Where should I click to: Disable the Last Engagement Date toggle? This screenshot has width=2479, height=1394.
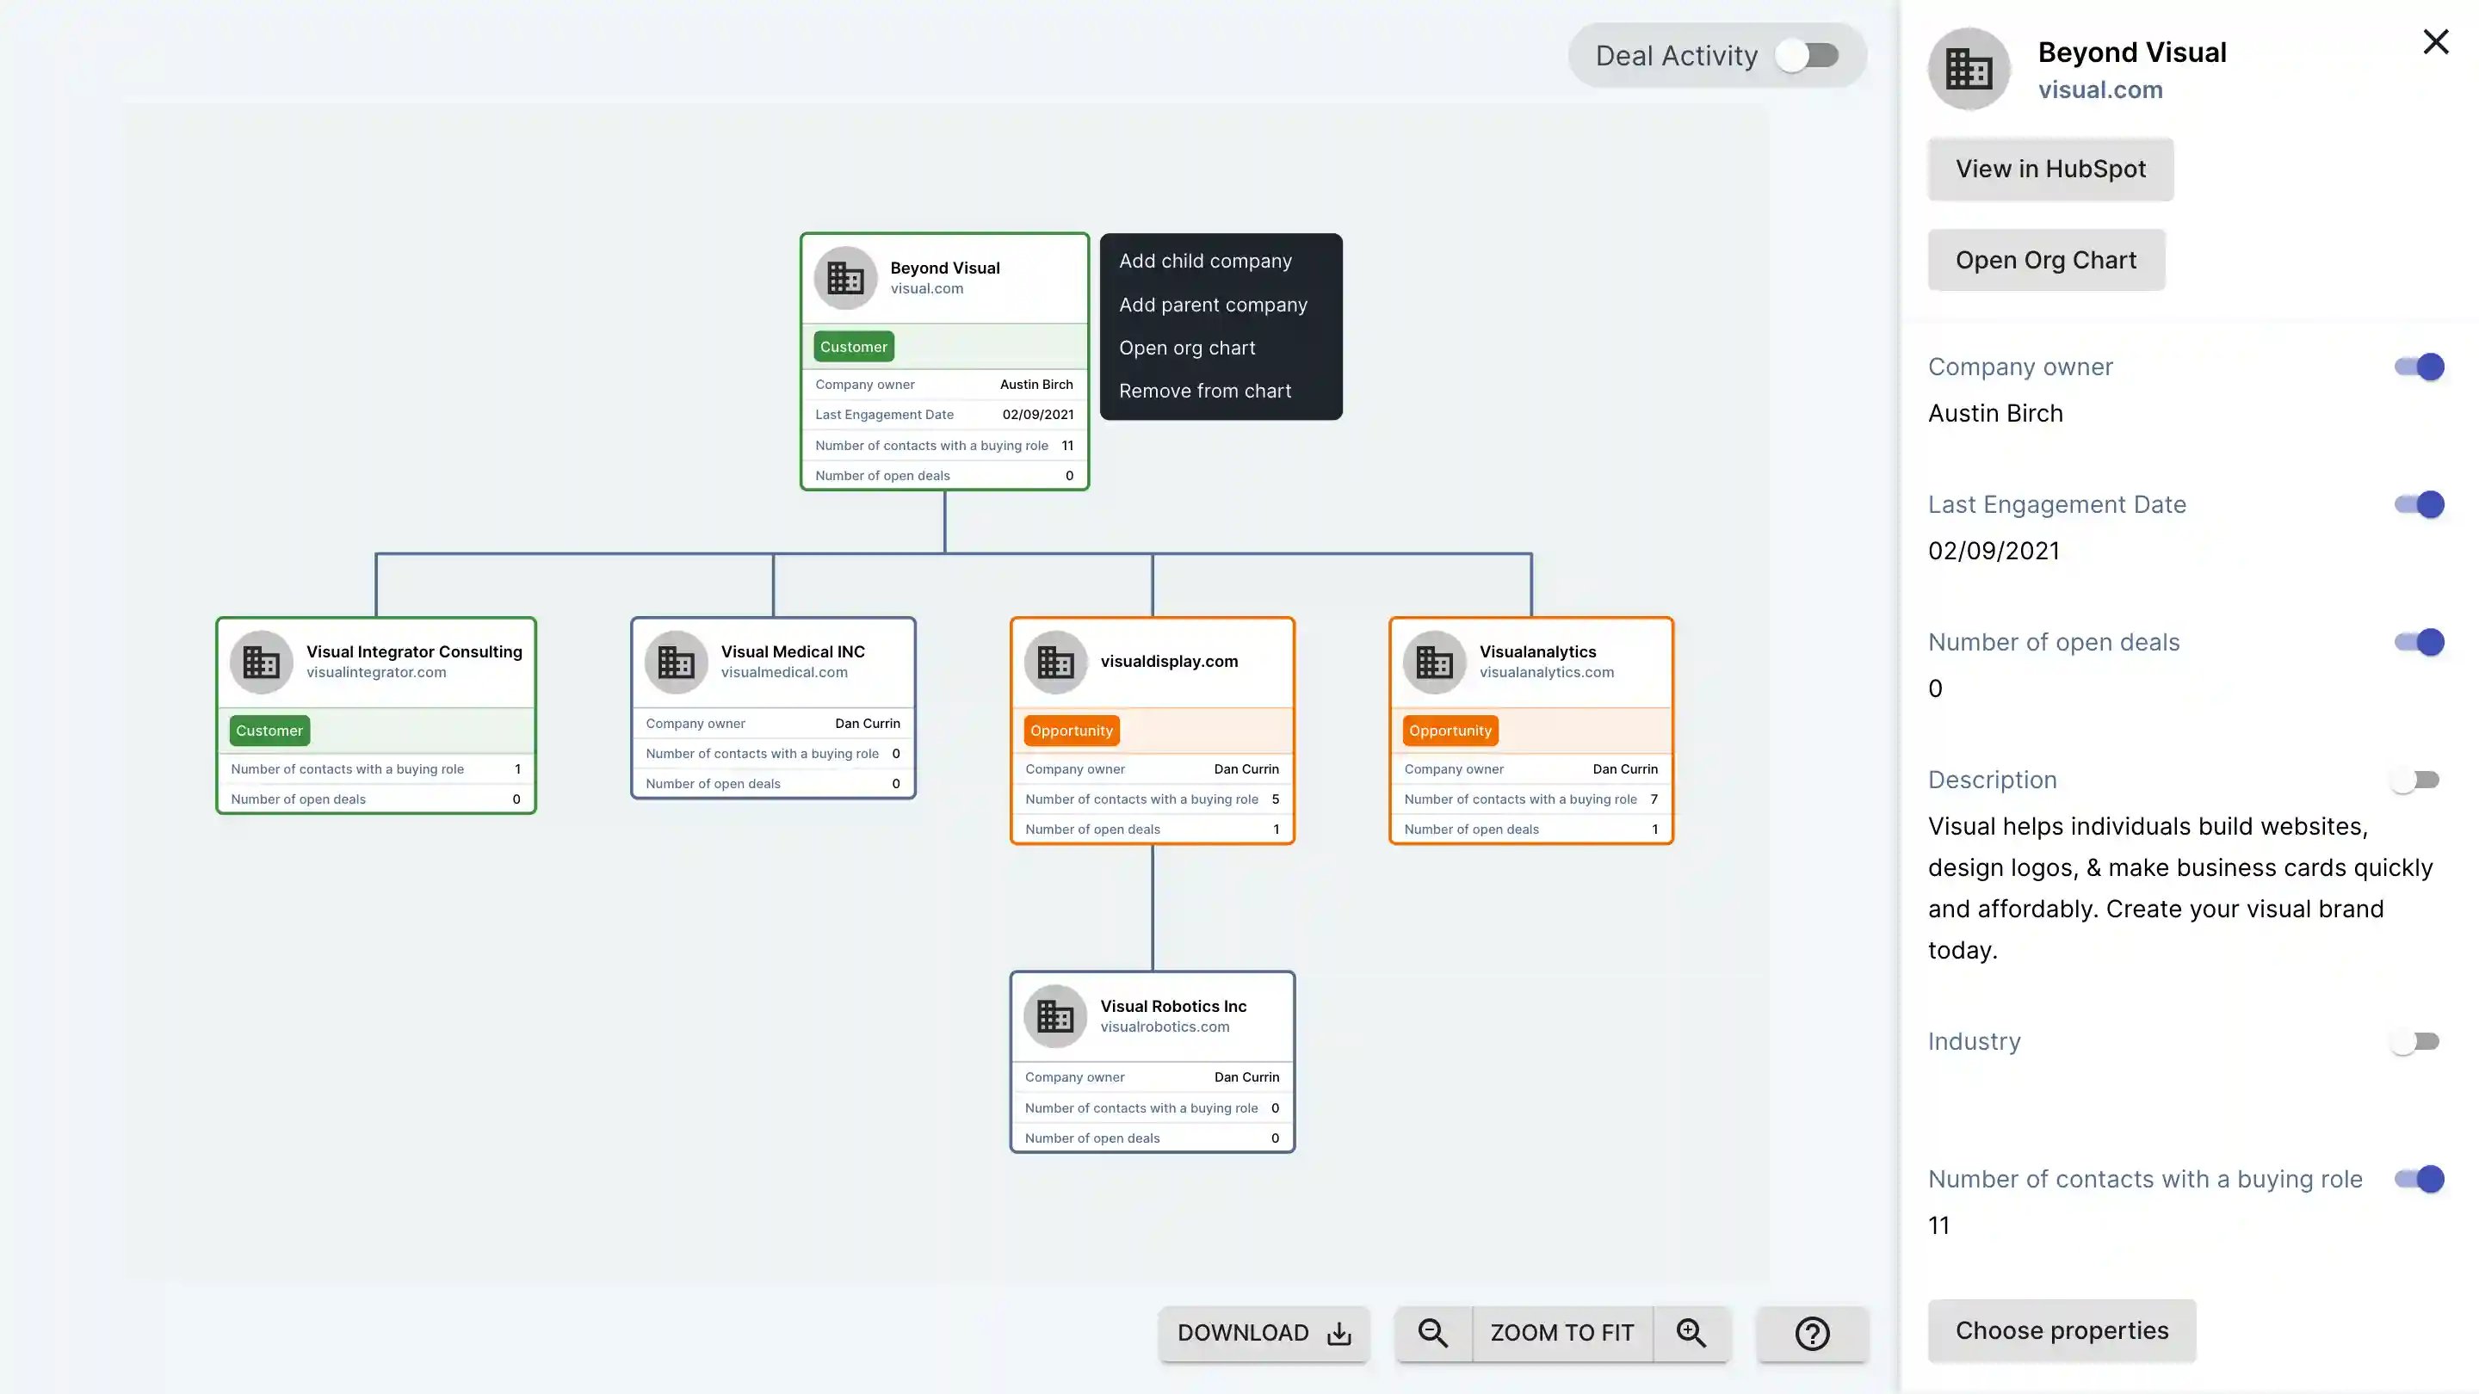[2419, 504]
